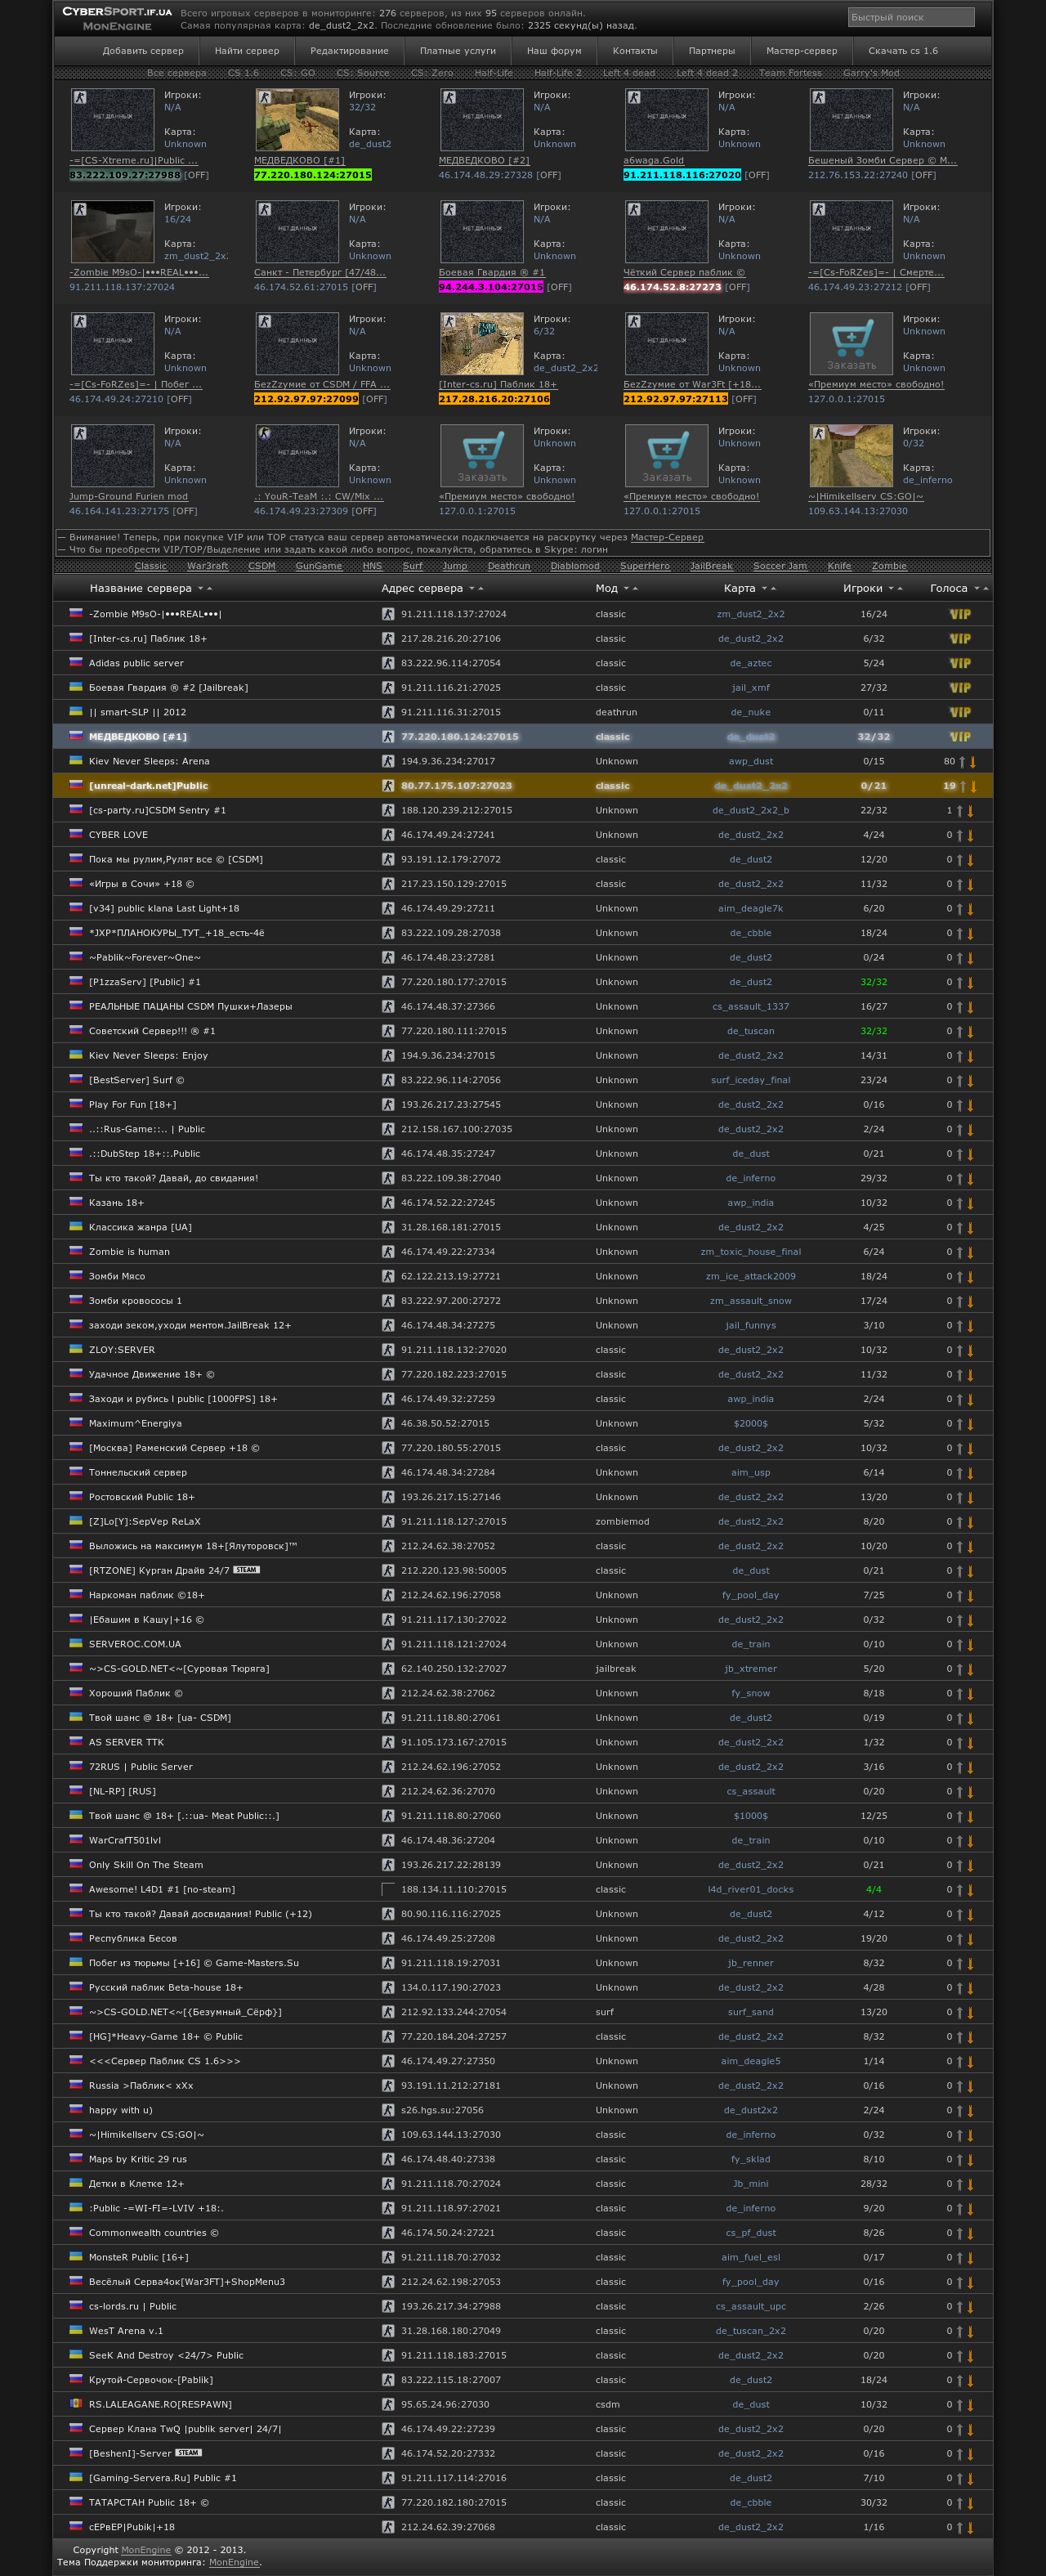Sort Игроки column ascending arrow
Image resolution: width=1046 pixels, height=2576 pixels.
[x=900, y=589]
